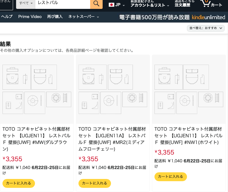The image size is (228, 192).
Task: Open title link of UGJEN11A #MR2 product
Action: pos(112,139)
